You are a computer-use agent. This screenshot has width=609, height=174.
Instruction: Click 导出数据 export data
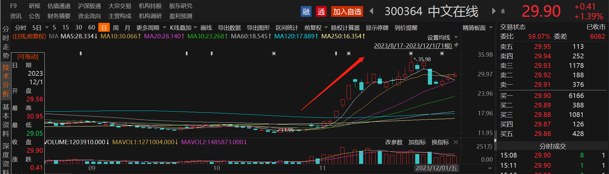tap(229, 28)
